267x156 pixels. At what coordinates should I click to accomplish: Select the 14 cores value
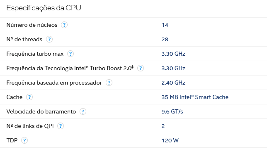click(165, 25)
